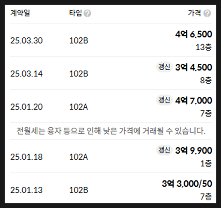221x208 pixels.
Task: Click the help icon next to 가격
Action: tap(207, 14)
